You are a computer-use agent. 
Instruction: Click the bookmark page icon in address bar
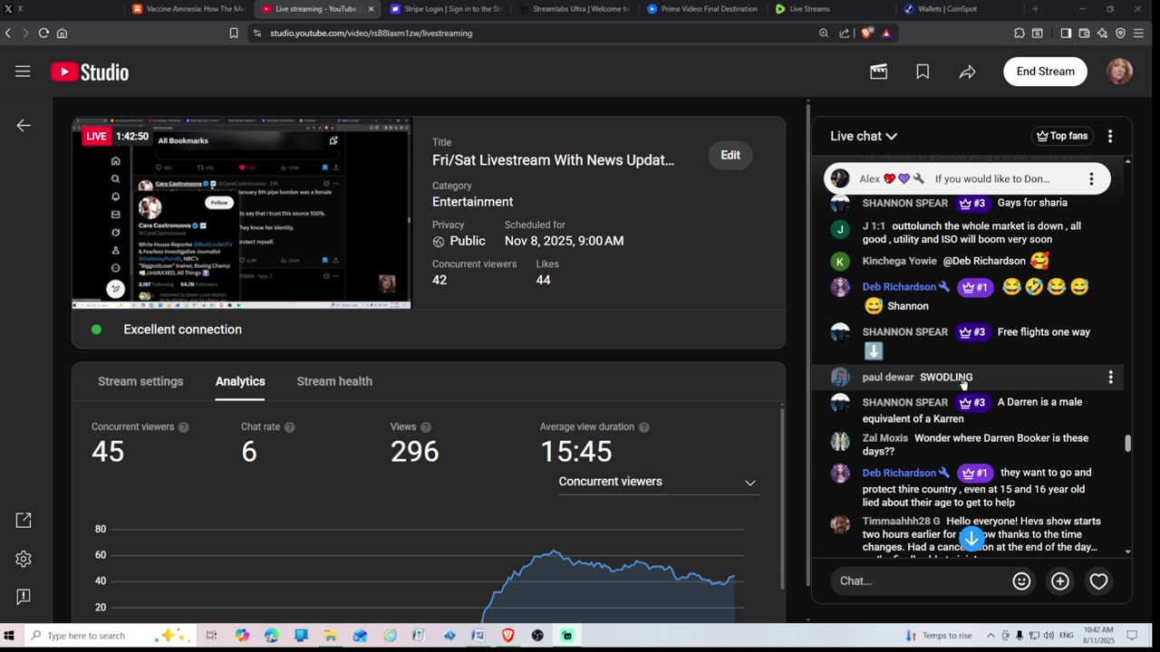tap(234, 33)
